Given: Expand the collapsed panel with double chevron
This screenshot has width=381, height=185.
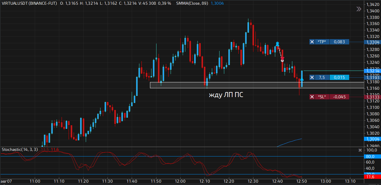Looking at the screenshot, I should [x=359, y=9].
